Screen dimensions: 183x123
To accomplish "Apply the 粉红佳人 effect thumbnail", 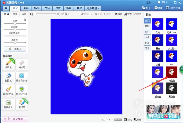I will 171,40.
